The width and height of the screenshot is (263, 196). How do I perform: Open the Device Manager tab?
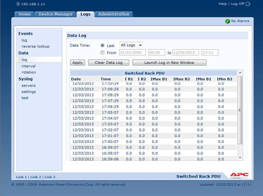point(56,14)
